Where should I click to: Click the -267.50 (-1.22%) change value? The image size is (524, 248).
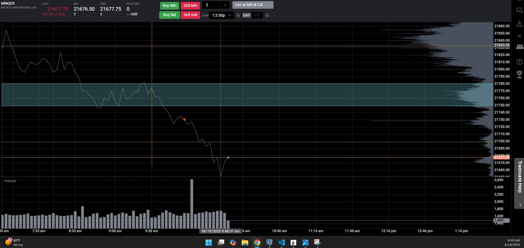(x=54, y=14)
